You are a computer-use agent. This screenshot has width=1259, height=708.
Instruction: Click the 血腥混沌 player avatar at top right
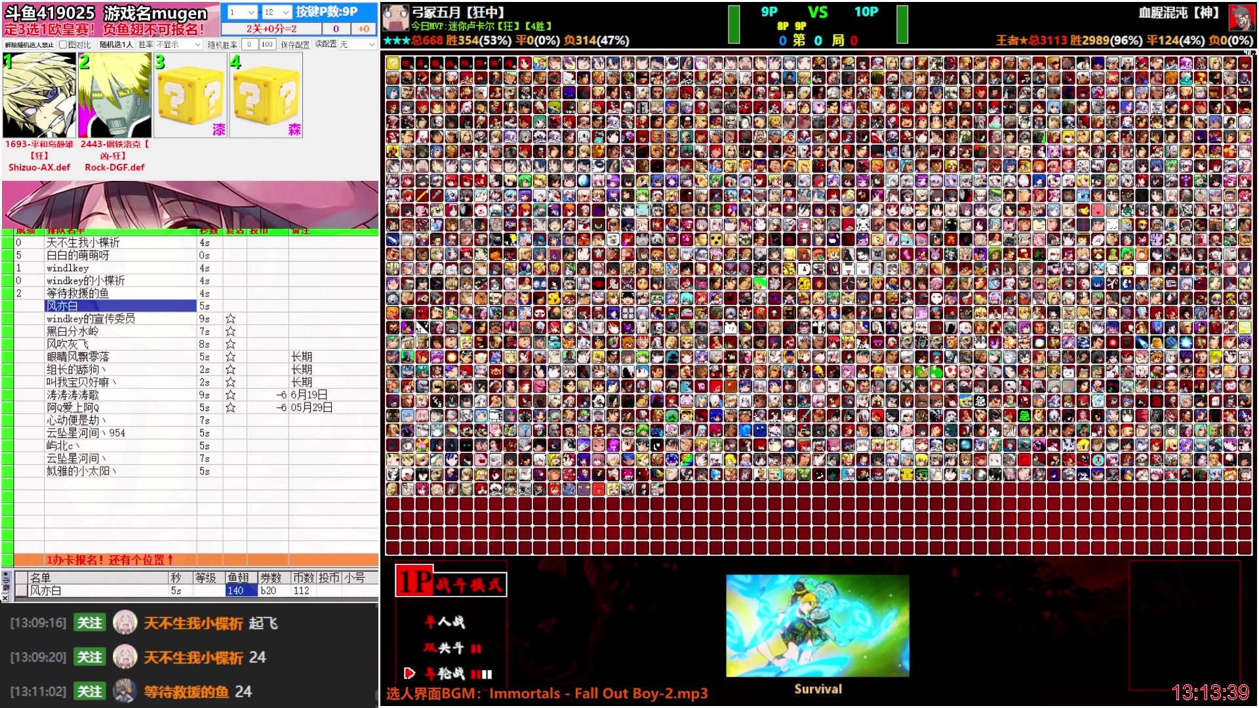(1241, 18)
